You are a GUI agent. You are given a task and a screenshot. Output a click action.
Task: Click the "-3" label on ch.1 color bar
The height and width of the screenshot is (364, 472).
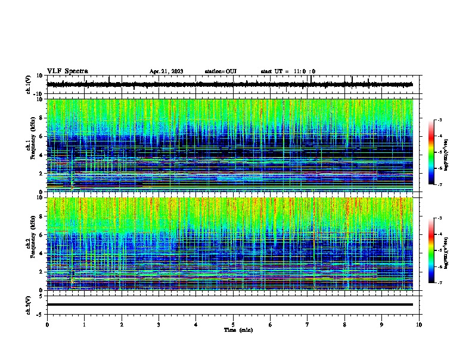click(x=439, y=120)
